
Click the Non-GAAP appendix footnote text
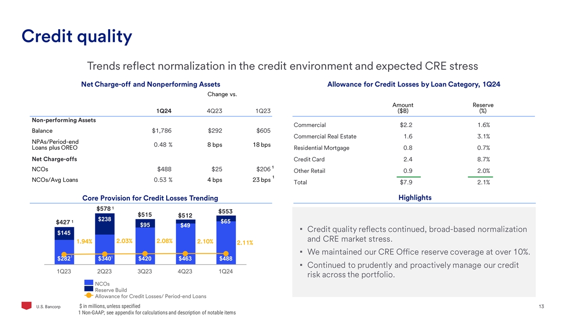(x=157, y=313)
